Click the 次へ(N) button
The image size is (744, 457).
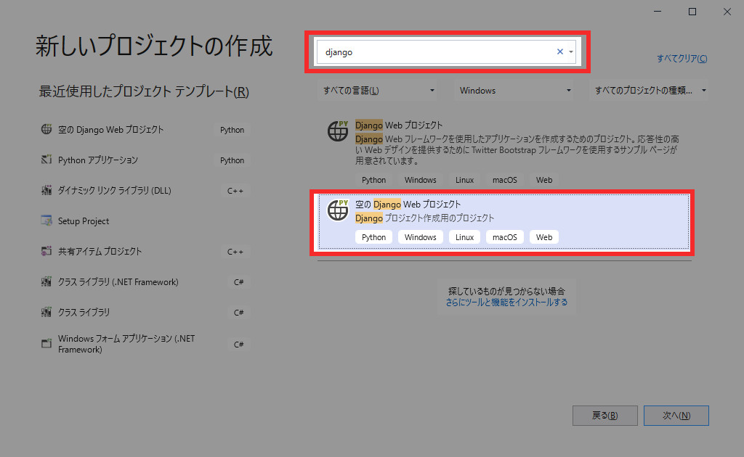click(x=676, y=416)
